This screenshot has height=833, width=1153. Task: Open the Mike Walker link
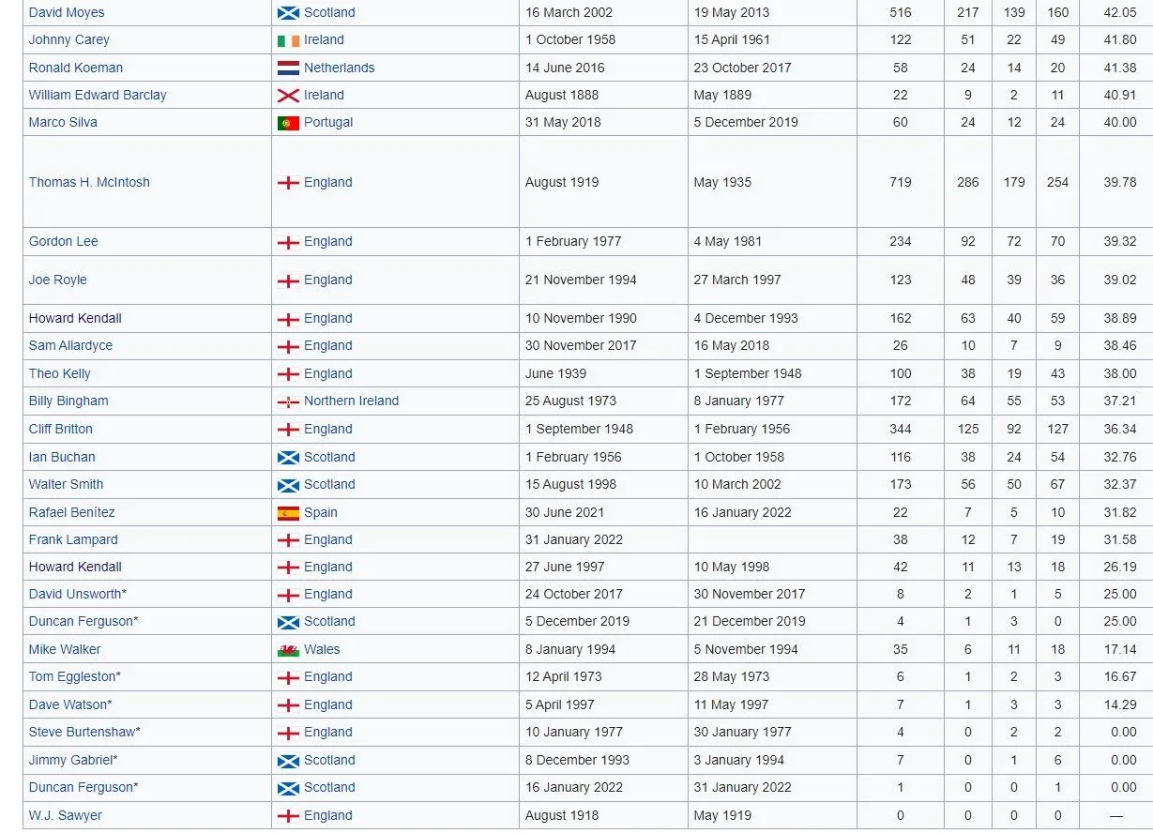(65, 649)
